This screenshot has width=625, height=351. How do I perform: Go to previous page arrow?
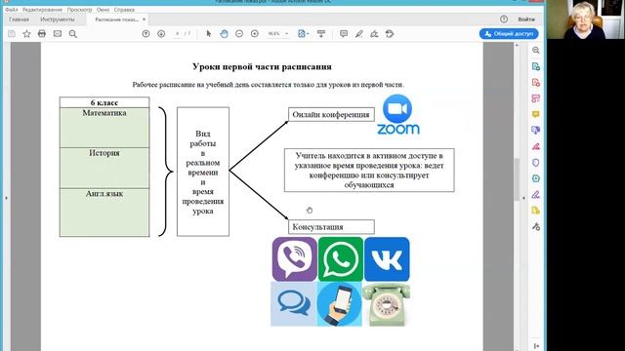pos(146,34)
